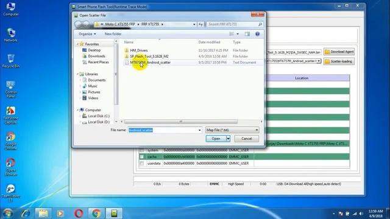This screenshot has height=219, width=390.
Task: Expand the File name history dropdown
Action: pos(199,130)
